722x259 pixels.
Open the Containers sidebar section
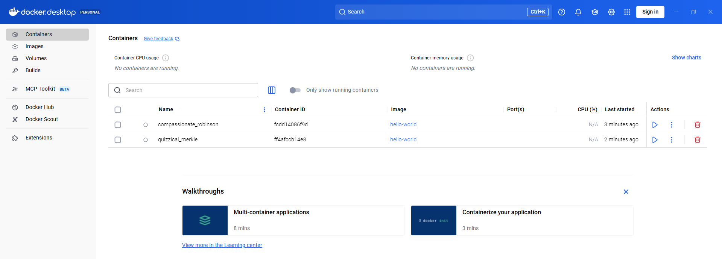tap(47, 34)
